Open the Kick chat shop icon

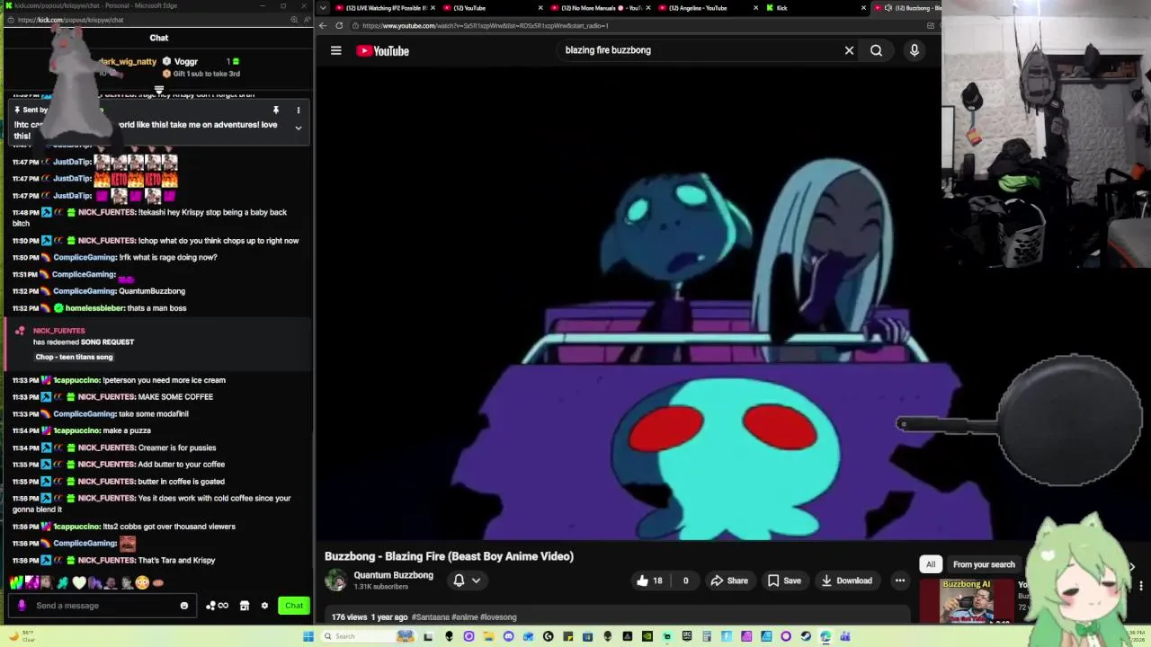[x=245, y=606]
